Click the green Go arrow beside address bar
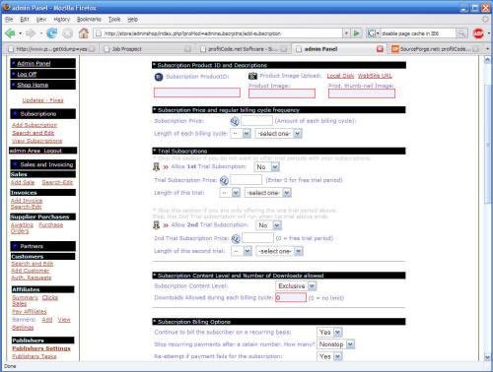 pos(356,33)
